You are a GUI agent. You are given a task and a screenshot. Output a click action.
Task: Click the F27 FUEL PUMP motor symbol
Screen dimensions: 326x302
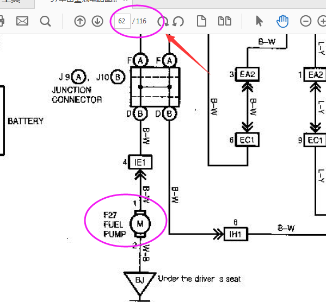click(140, 224)
